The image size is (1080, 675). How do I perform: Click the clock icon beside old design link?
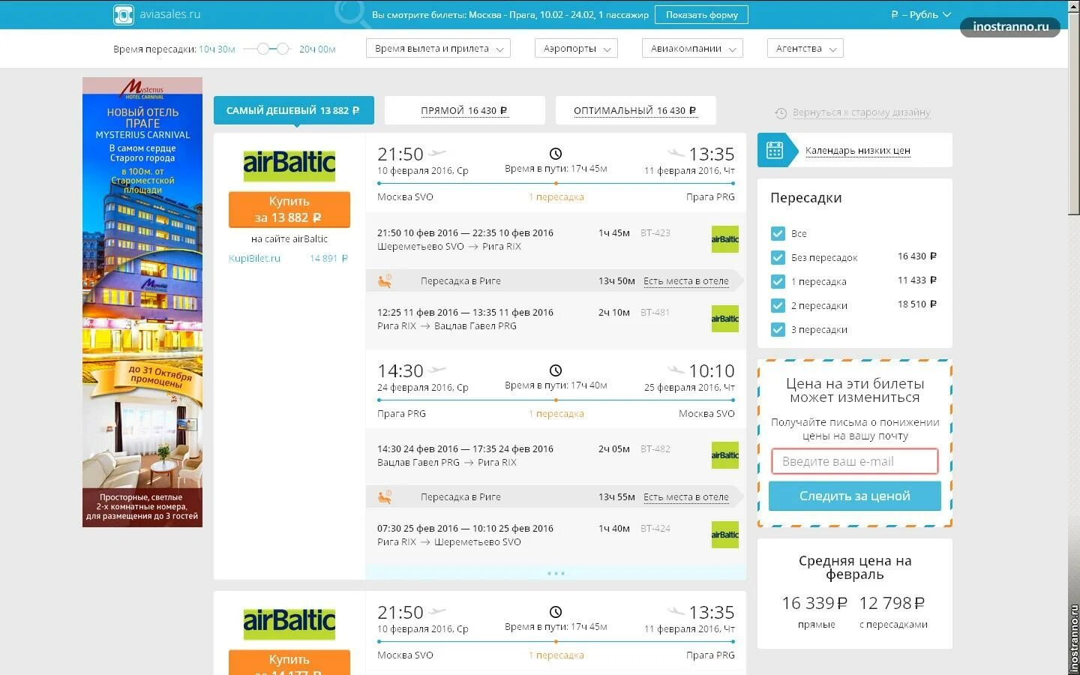pos(781,113)
